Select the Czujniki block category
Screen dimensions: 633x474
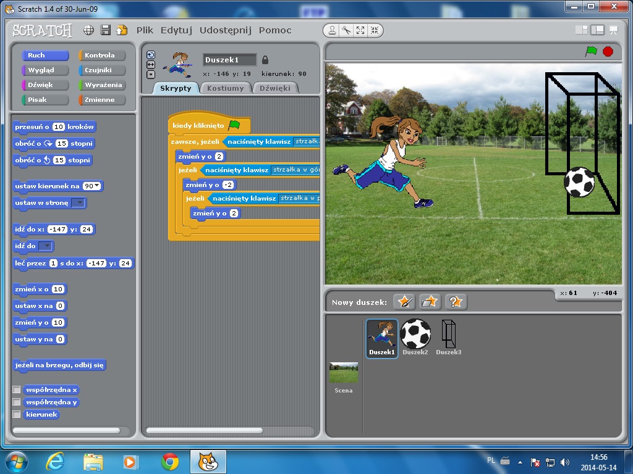(101, 70)
